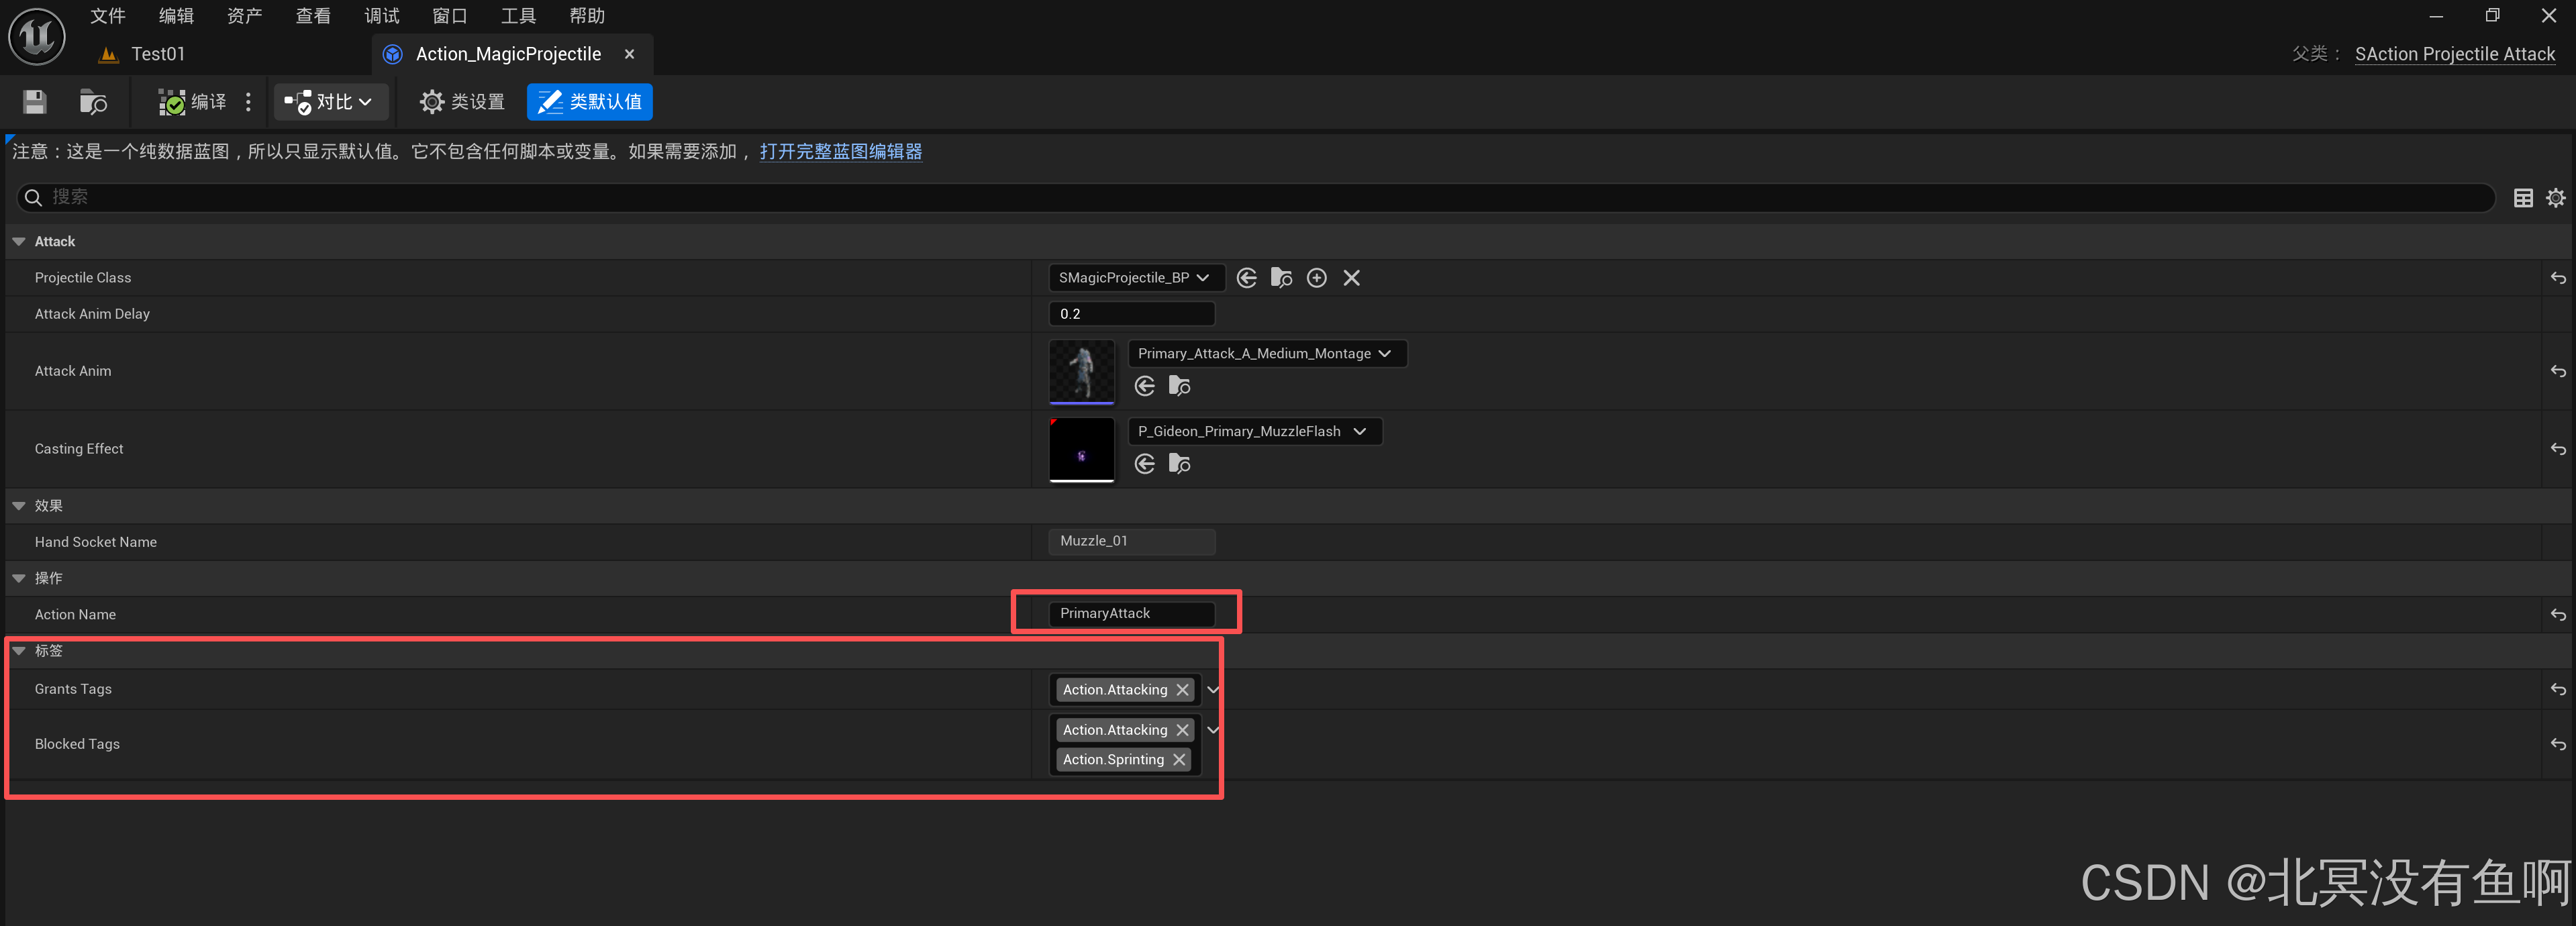
Task: Browse to Projectile Class asset in content browser
Action: (x=1281, y=278)
